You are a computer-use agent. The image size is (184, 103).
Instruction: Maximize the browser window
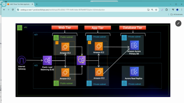click(176, 4)
